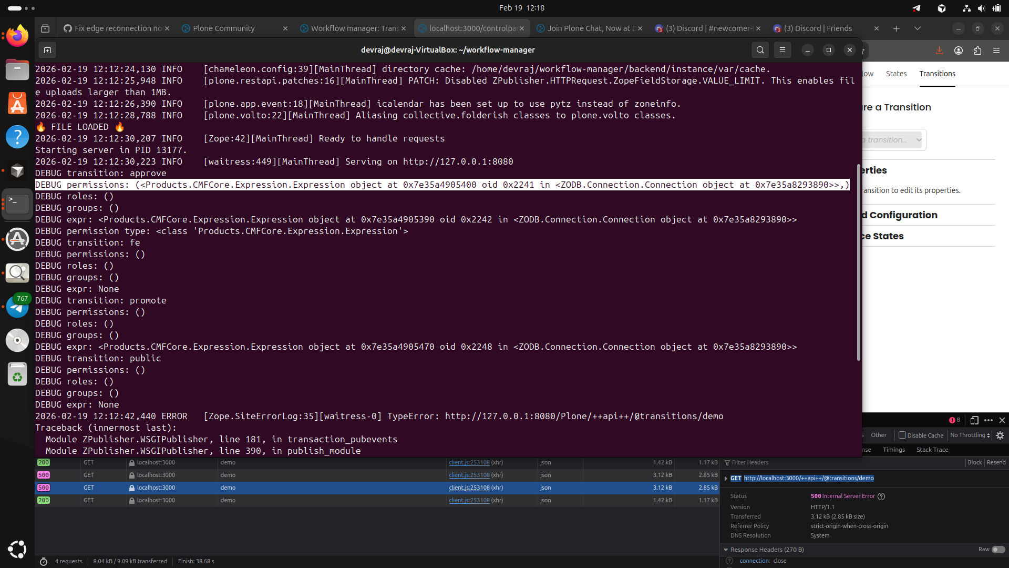Expand the GET request URL details
Viewport: 1009px width, 568px height.
pos(726,478)
